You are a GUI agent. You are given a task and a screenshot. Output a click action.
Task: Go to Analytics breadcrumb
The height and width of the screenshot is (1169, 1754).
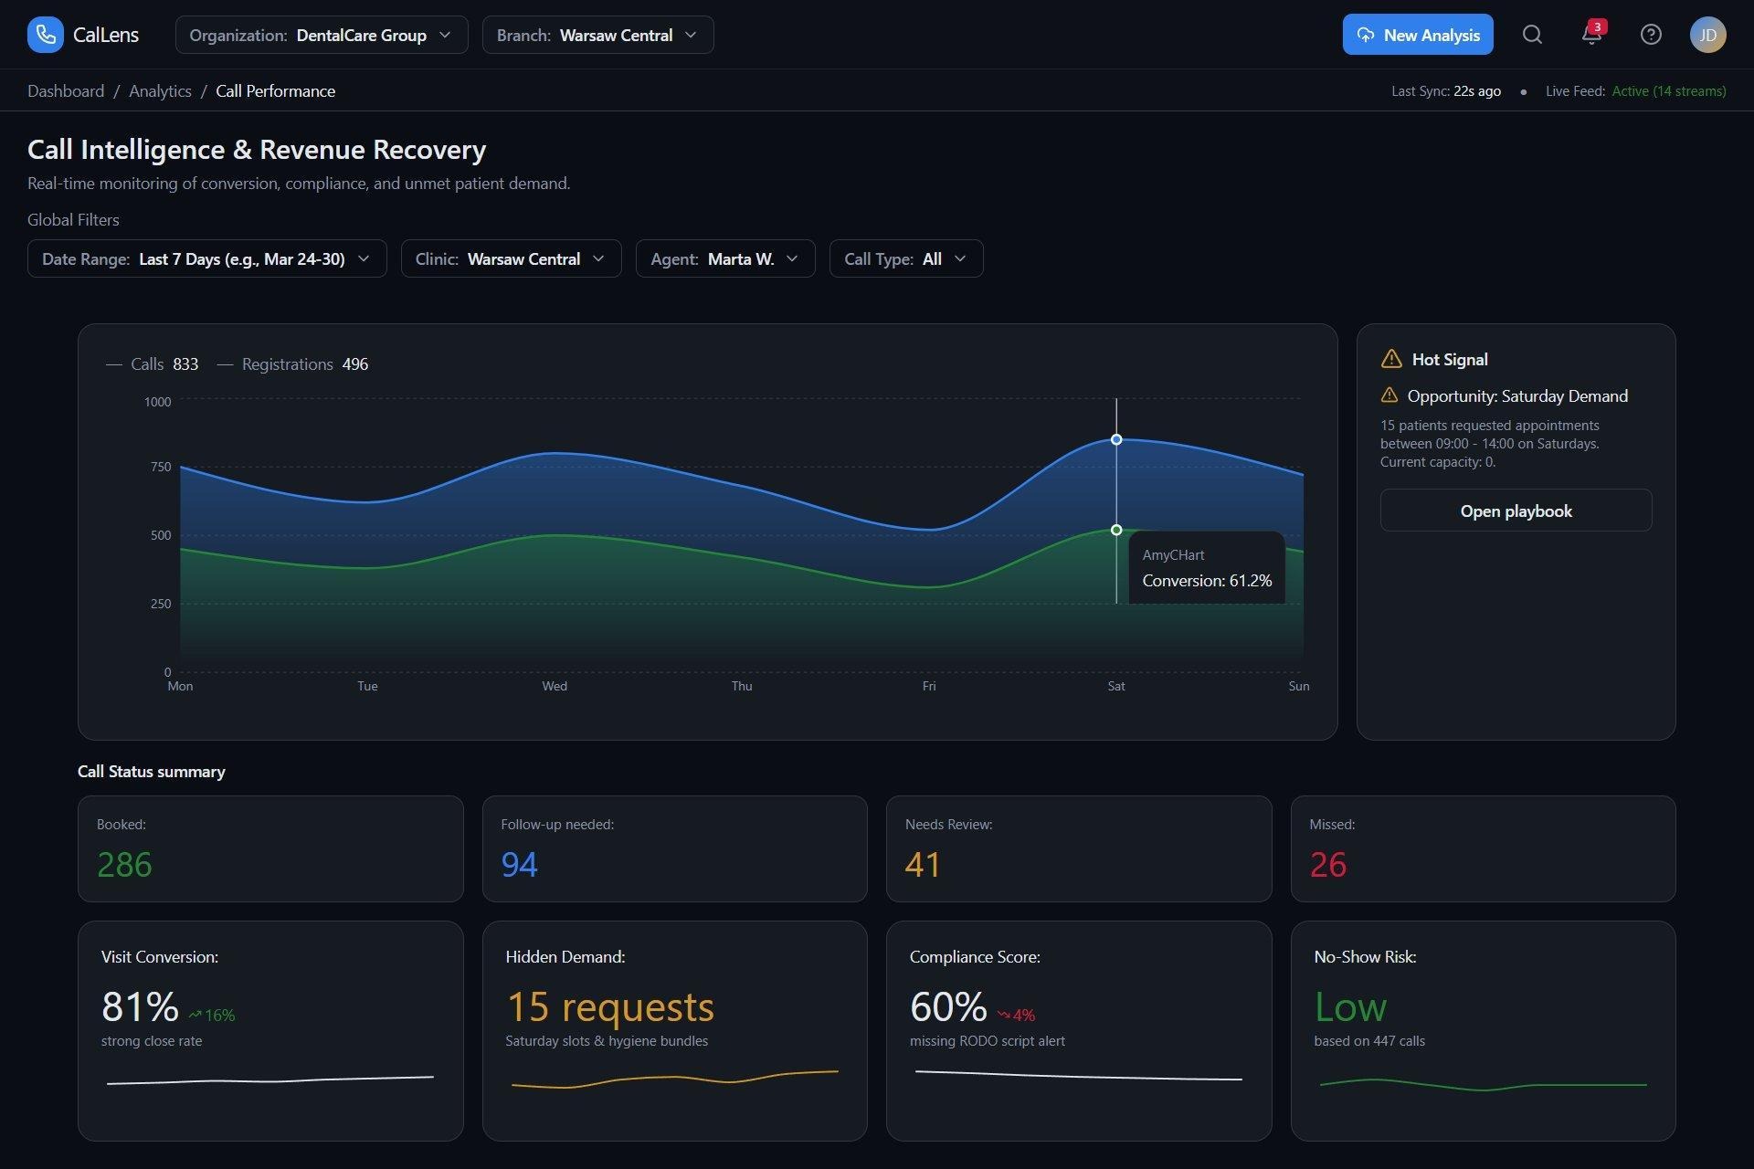tap(160, 90)
